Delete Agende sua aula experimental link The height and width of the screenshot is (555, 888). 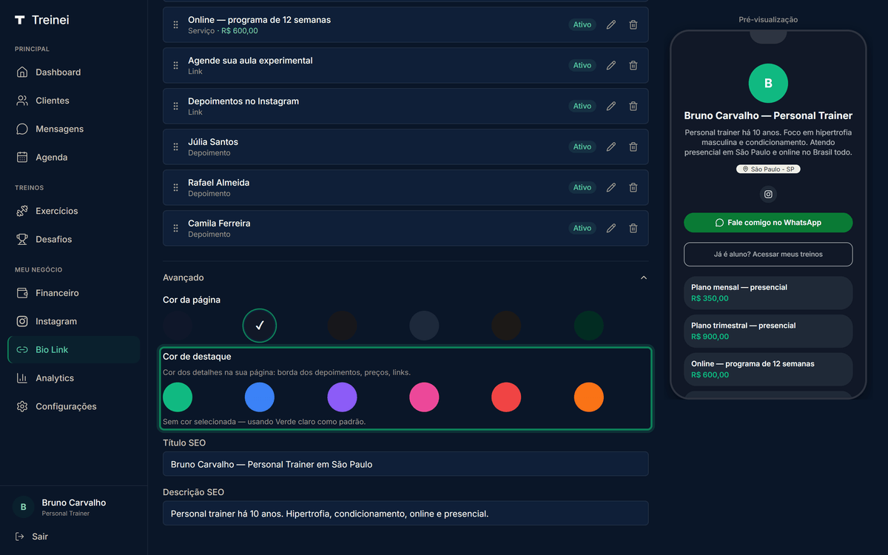pyautogui.click(x=633, y=65)
